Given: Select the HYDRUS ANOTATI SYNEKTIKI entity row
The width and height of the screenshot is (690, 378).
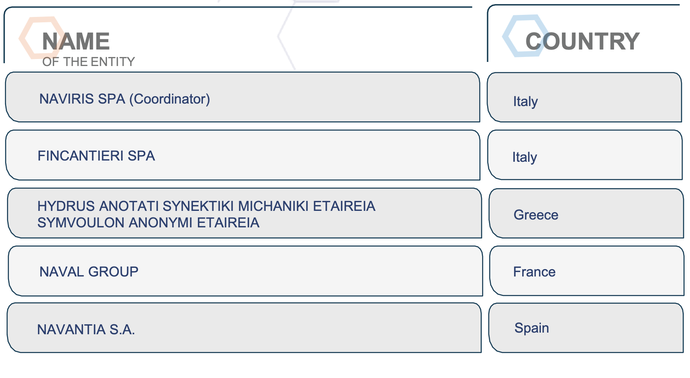Looking at the screenshot, I should pyautogui.click(x=245, y=213).
